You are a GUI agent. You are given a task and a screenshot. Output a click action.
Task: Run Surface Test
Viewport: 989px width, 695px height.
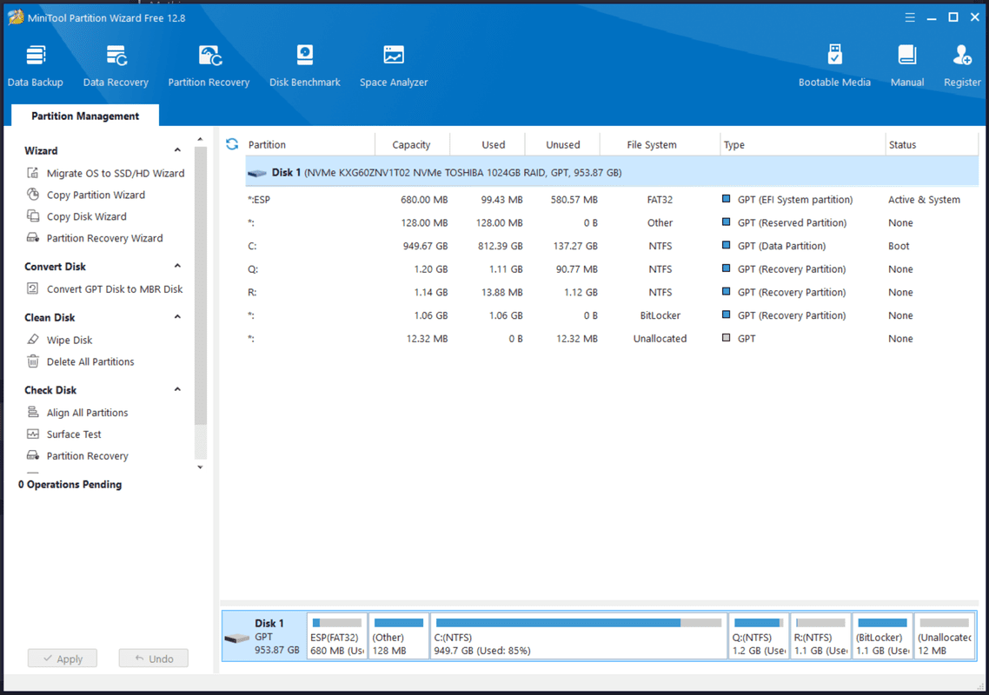click(x=74, y=434)
